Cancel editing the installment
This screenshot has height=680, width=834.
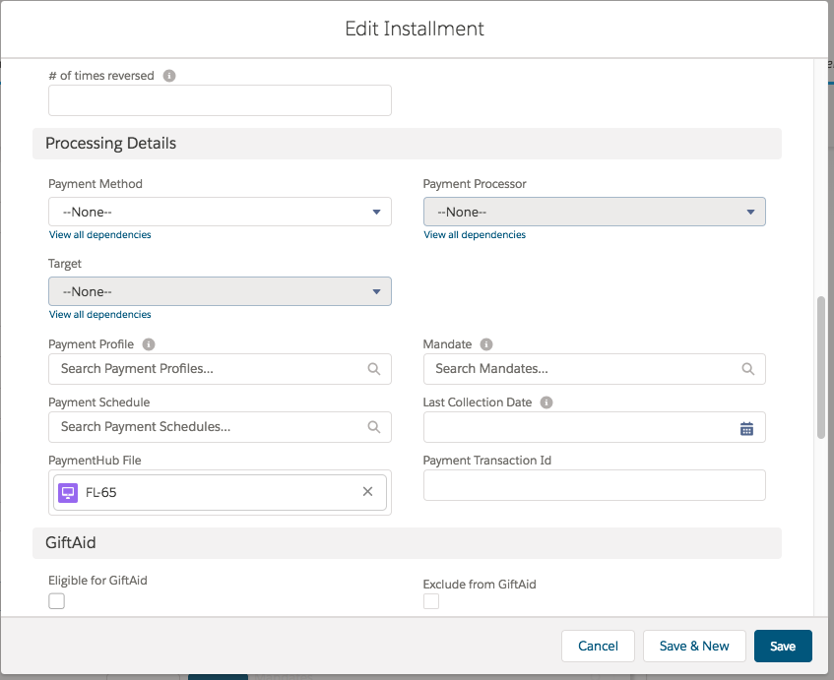[x=598, y=646]
